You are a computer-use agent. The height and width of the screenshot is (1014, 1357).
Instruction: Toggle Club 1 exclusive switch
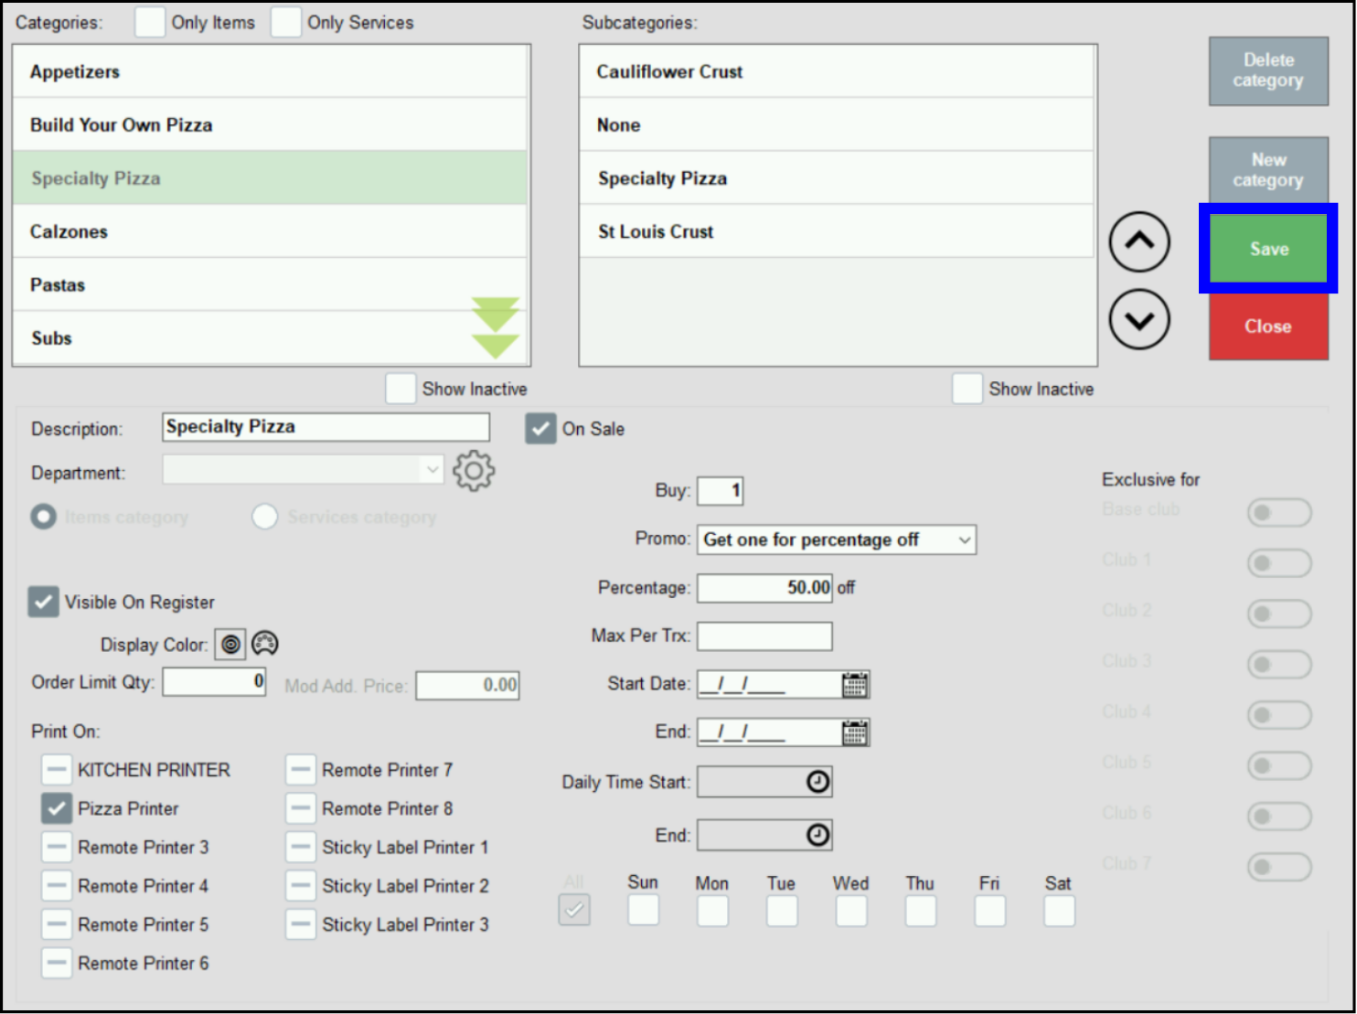tap(1279, 562)
